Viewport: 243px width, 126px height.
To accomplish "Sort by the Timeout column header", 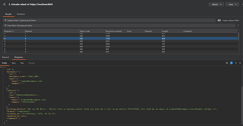I will pos(152,31).
